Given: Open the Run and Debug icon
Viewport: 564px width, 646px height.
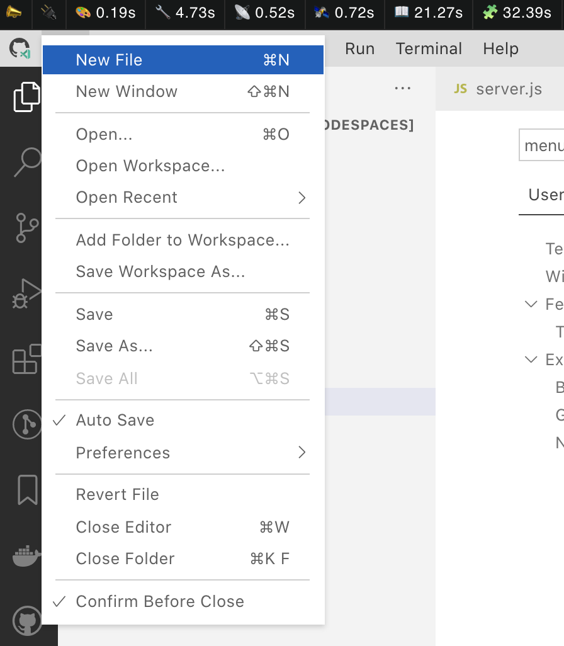Looking at the screenshot, I should coord(26,293).
